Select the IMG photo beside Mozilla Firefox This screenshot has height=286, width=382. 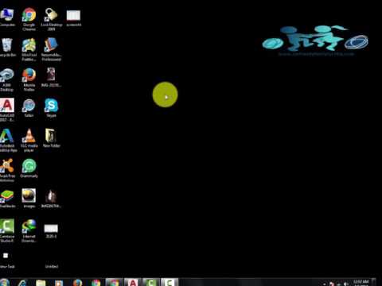click(x=51, y=77)
